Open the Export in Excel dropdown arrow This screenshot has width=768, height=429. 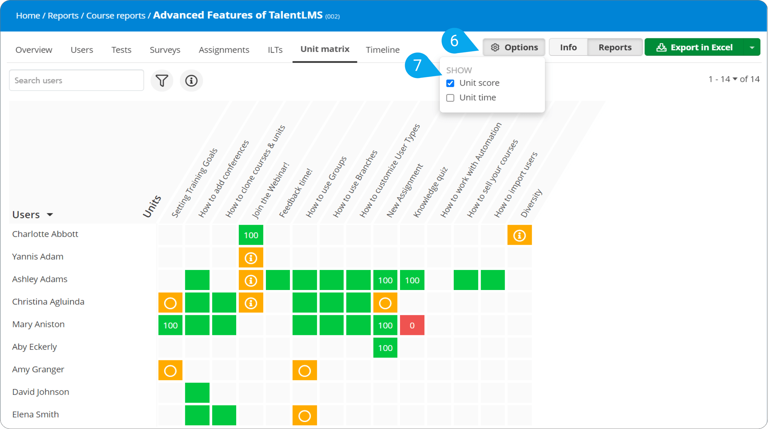(x=752, y=47)
